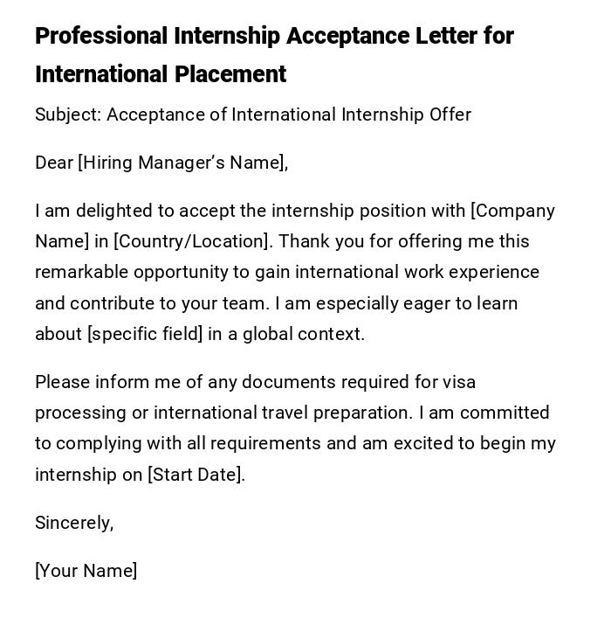Click the "[Start Date]" placeholder
The height and width of the screenshot is (625, 611).
point(195,475)
